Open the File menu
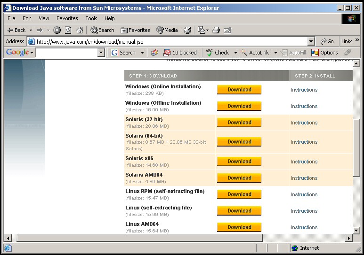The height and width of the screenshot is (255, 364). (11, 18)
